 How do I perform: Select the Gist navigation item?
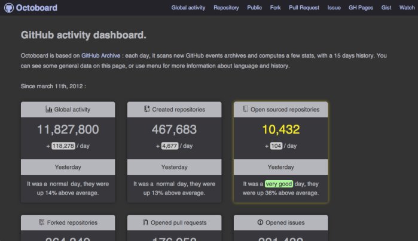(387, 8)
